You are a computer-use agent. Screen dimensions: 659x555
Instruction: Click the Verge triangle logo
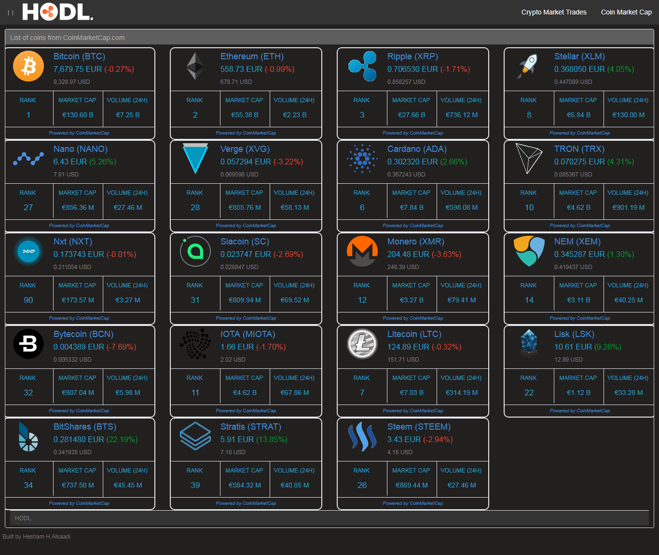(195, 159)
